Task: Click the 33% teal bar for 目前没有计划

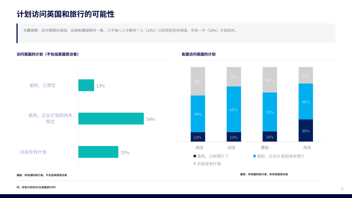Action: [x=98, y=152]
